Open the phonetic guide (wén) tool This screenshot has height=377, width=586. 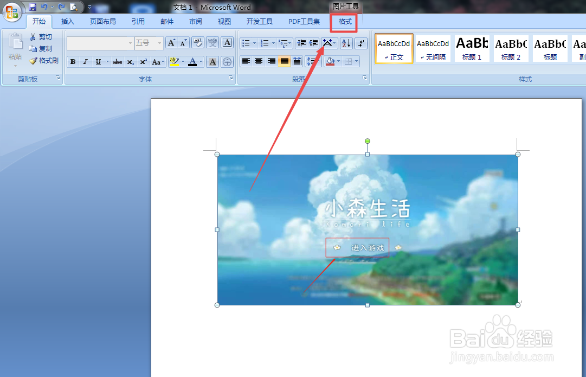coord(212,43)
